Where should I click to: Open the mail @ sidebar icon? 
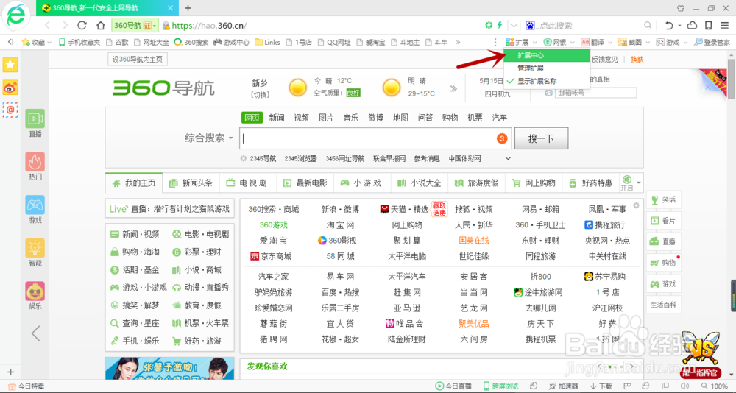[10, 110]
